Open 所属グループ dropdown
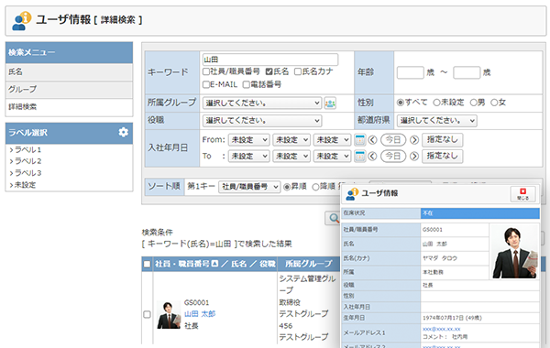Screen dimensions: 550x348 pos(262,103)
